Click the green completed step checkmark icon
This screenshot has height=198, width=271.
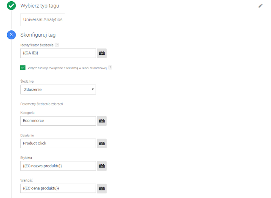11,6
